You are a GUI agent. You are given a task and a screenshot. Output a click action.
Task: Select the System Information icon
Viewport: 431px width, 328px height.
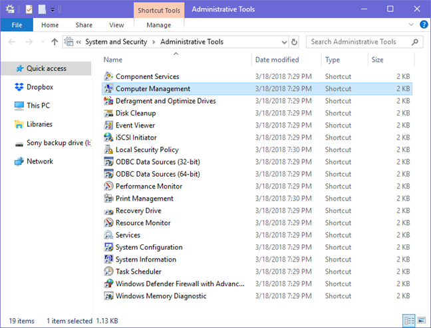point(108,259)
